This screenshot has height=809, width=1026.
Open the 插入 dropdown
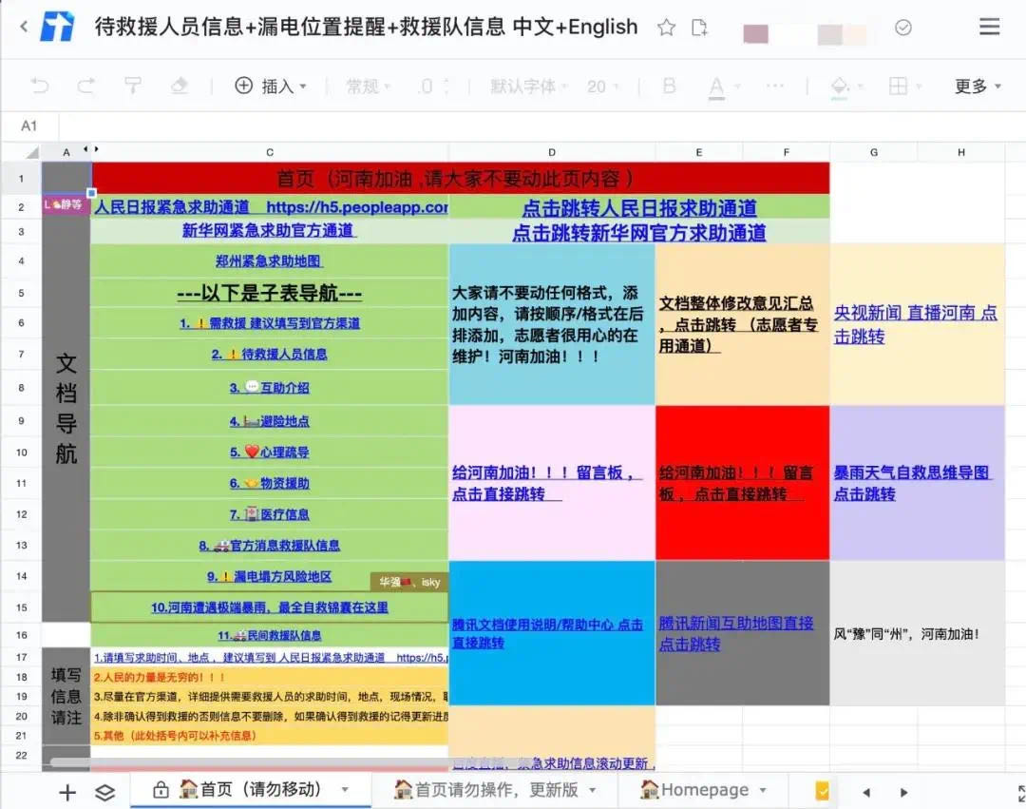tap(275, 86)
